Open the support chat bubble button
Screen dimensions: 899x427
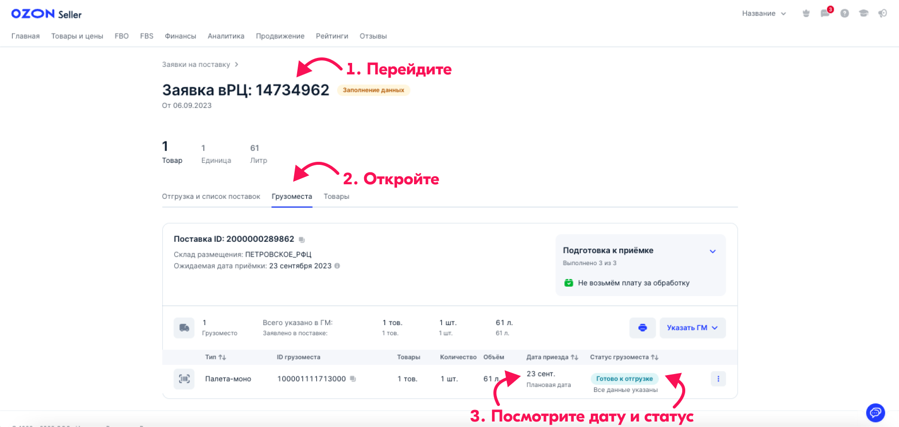point(876,413)
